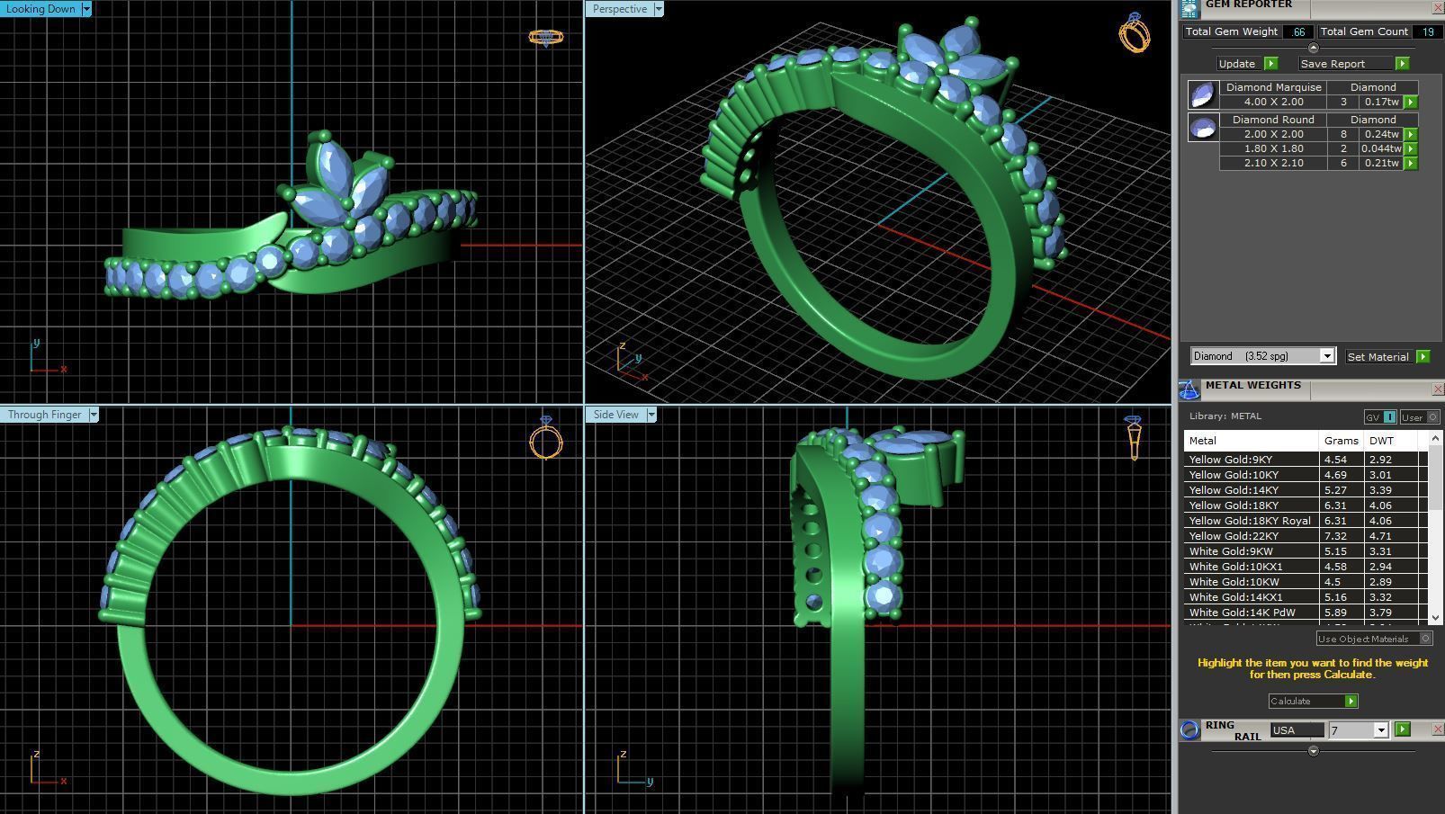Open the Side View viewport dropdown arrow
1445x814 pixels.
point(651,415)
